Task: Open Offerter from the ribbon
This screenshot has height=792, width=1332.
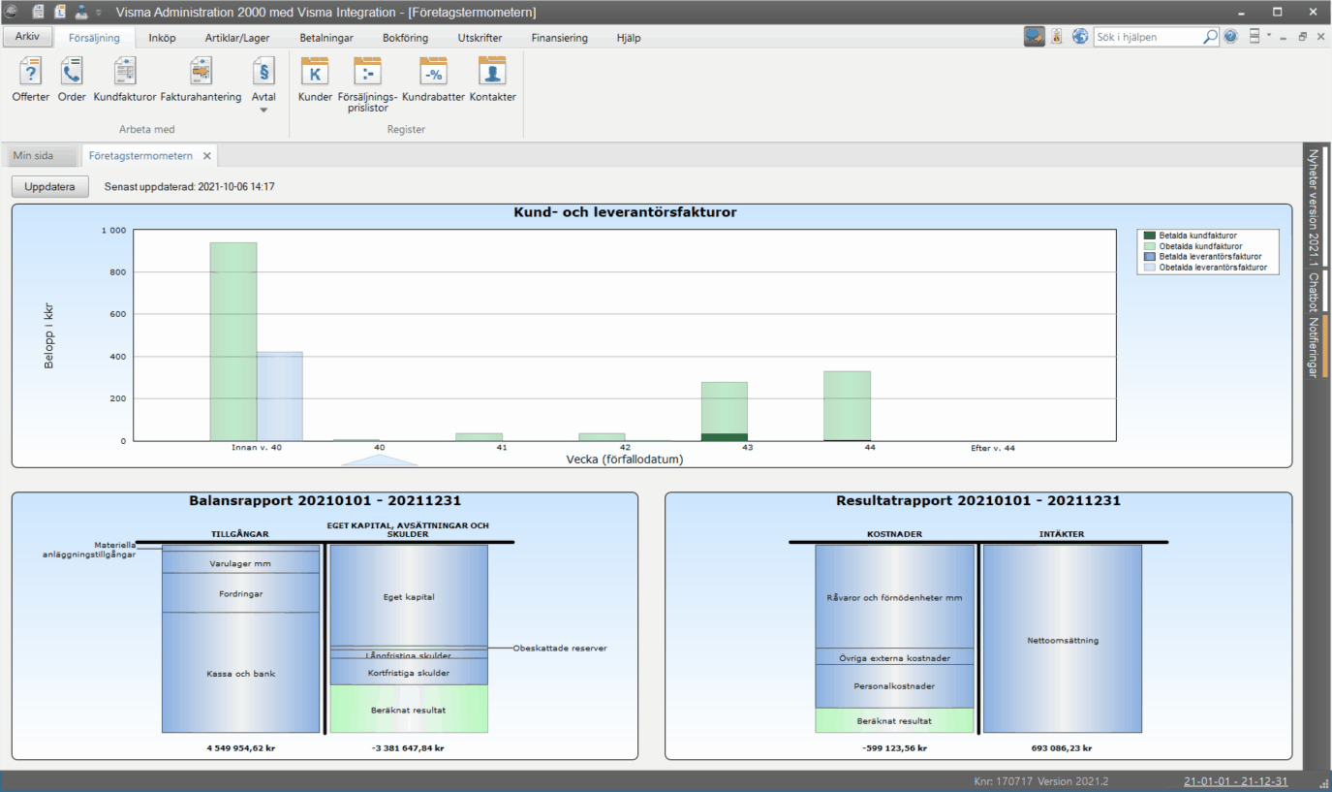Action: click(31, 79)
